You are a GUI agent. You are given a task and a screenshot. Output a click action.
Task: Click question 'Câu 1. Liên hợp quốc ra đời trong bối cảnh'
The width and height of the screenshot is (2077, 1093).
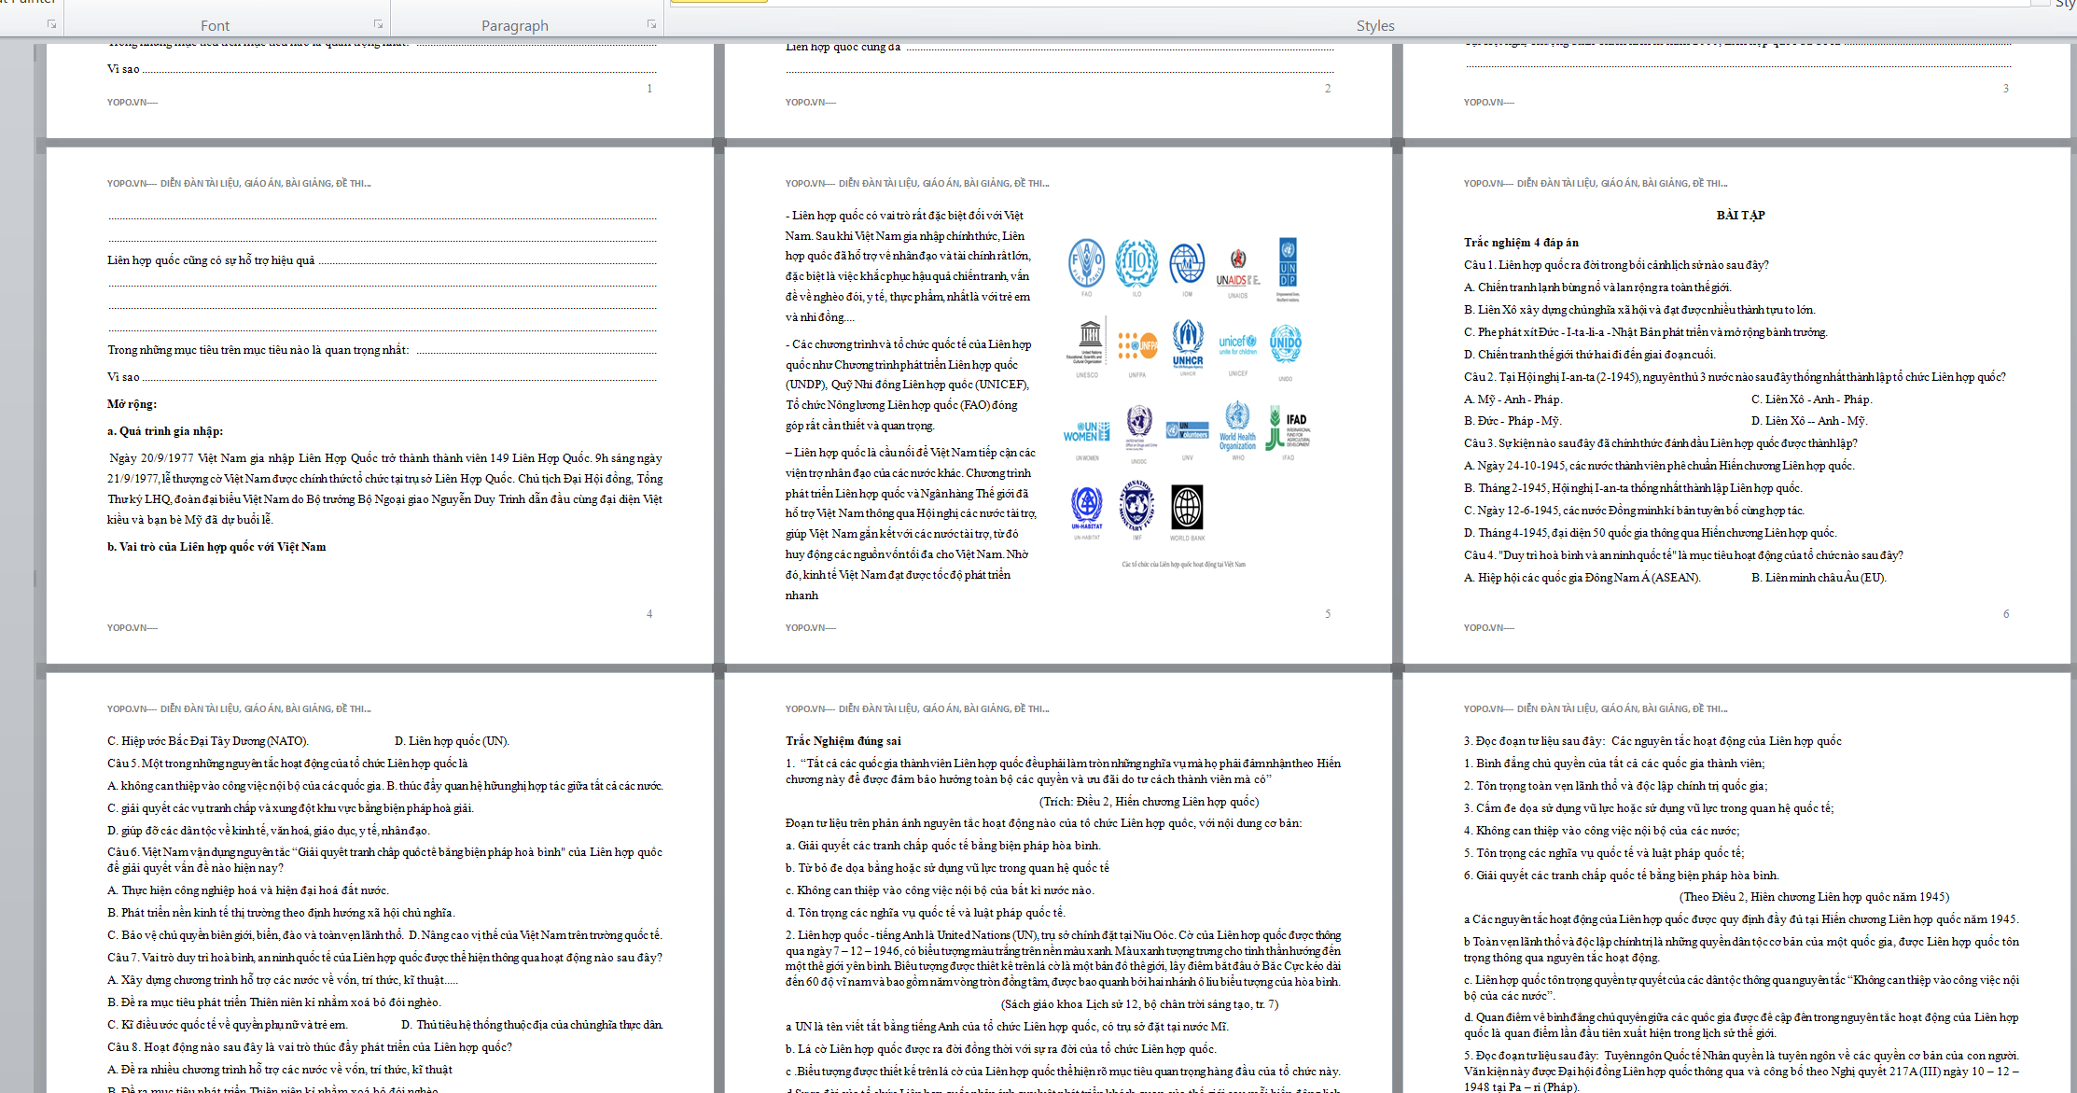[1616, 265]
